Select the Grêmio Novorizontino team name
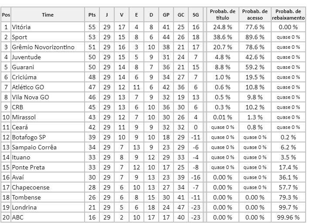The width and height of the screenshot is (310, 223). click(43, 47)
